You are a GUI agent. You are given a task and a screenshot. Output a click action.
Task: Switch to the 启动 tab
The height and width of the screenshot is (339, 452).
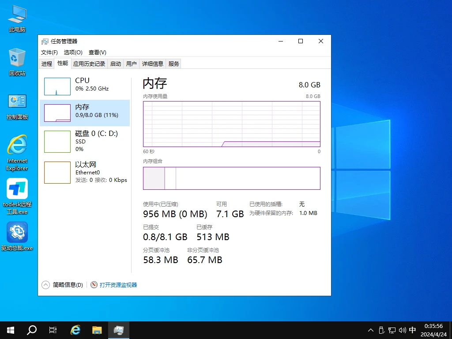coord(116,64)
